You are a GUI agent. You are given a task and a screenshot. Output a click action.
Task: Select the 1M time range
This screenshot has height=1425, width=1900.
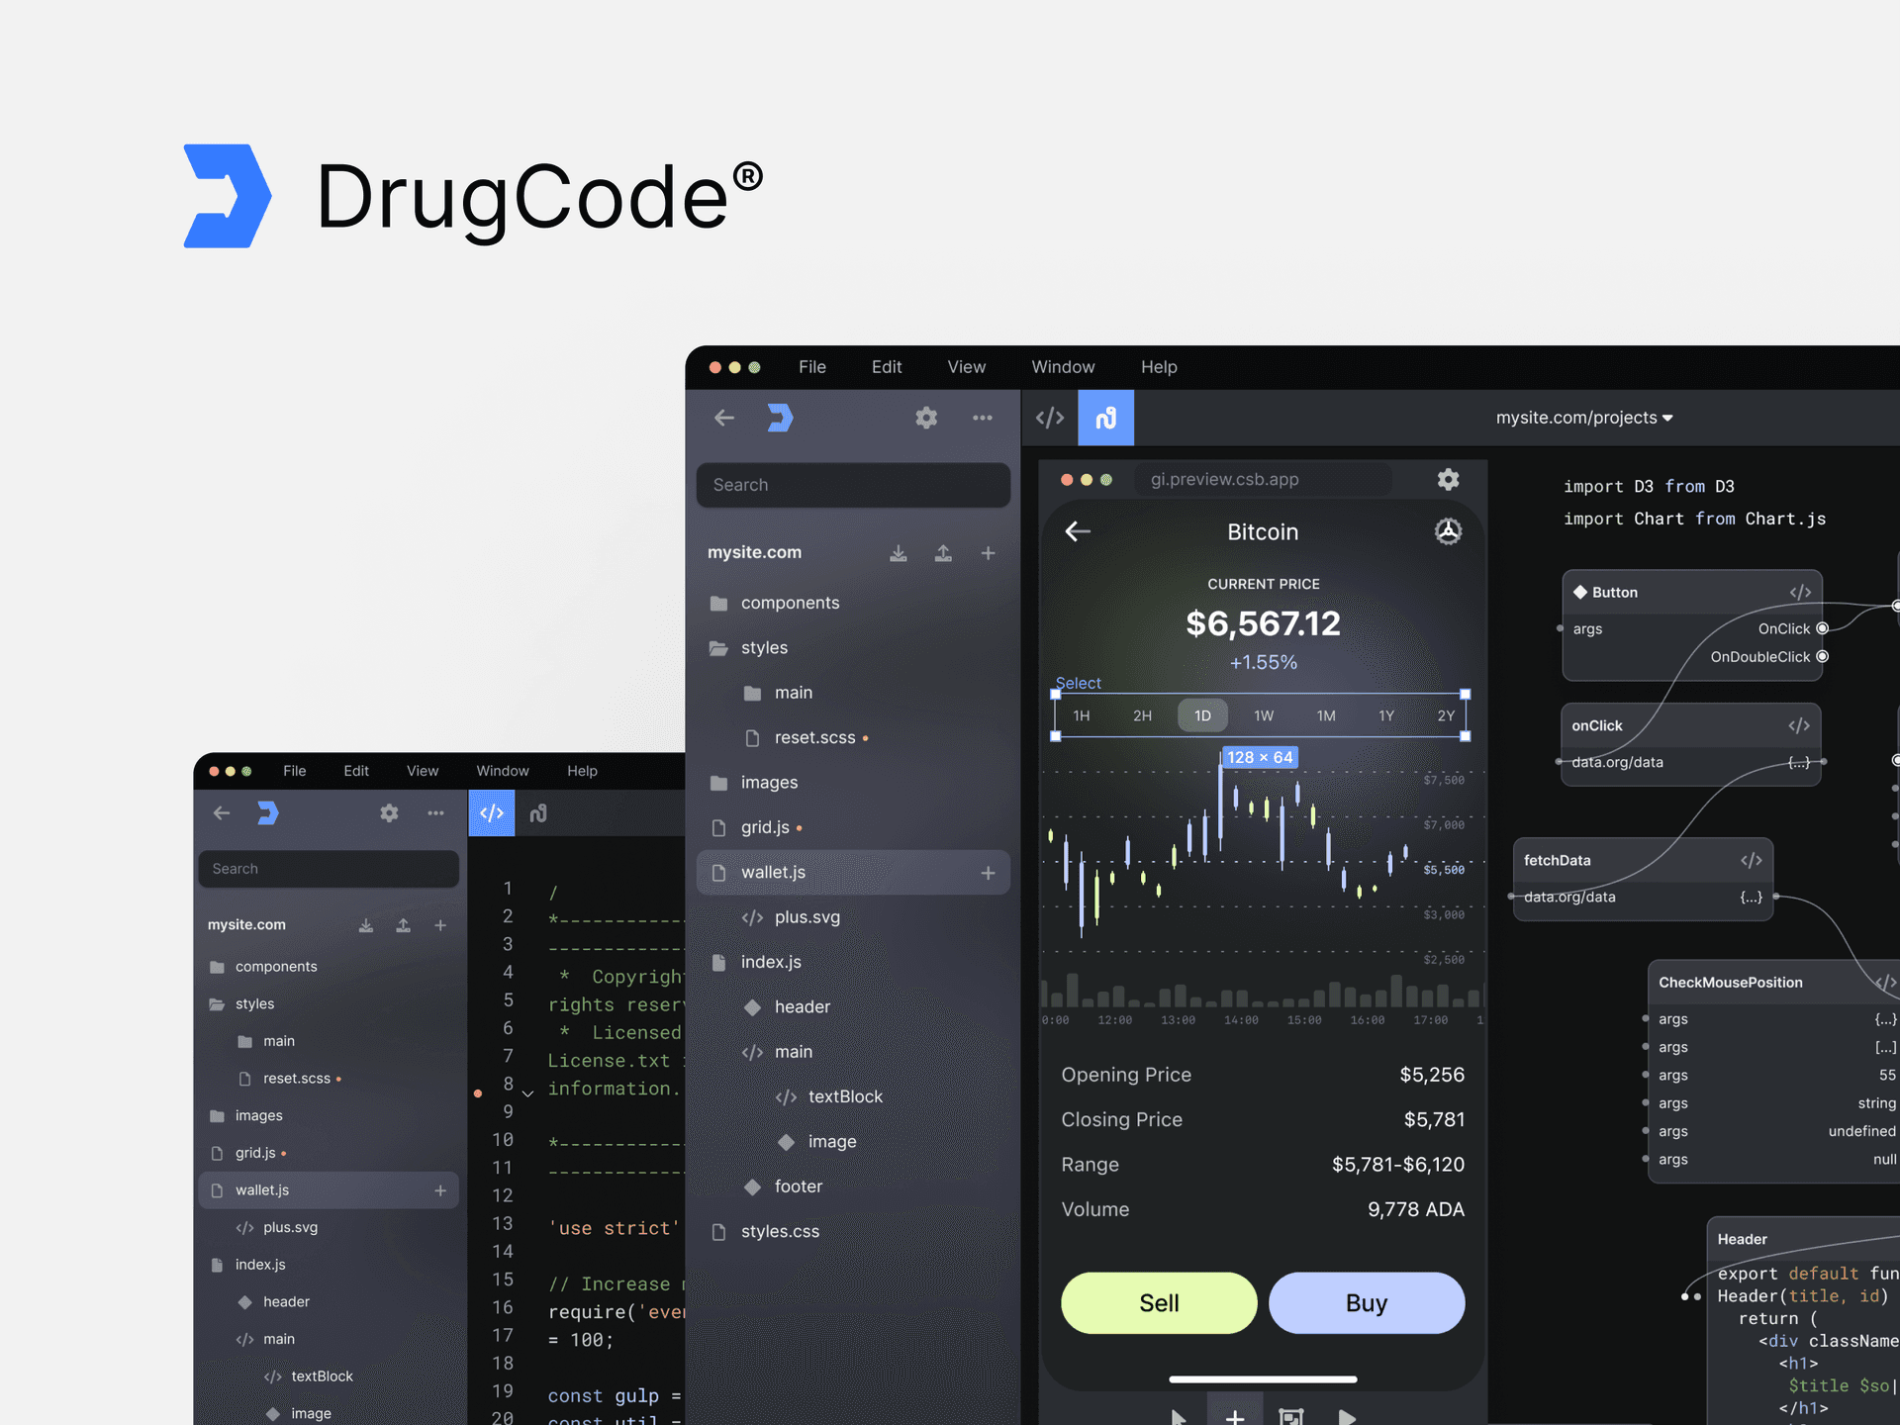pyautogui.click(x=1326, y=715)
